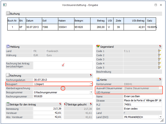Open the lookup icon for Code 3
166x124 pixels.
click(x=159, y=59)
